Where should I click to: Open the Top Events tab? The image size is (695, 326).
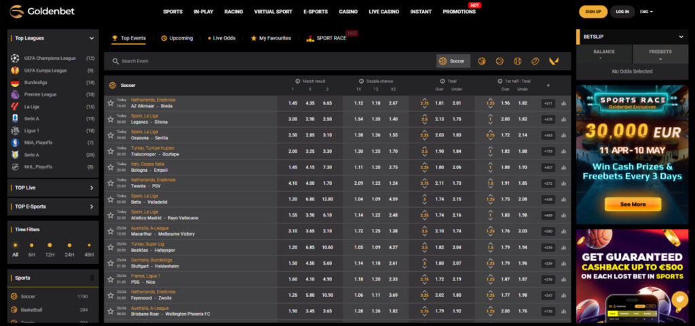click(128, 38)
